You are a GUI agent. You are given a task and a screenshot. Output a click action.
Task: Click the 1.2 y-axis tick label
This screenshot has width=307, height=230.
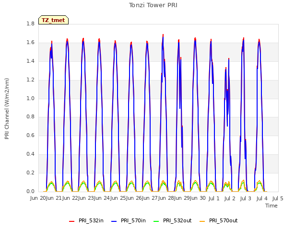click(30, 80)
